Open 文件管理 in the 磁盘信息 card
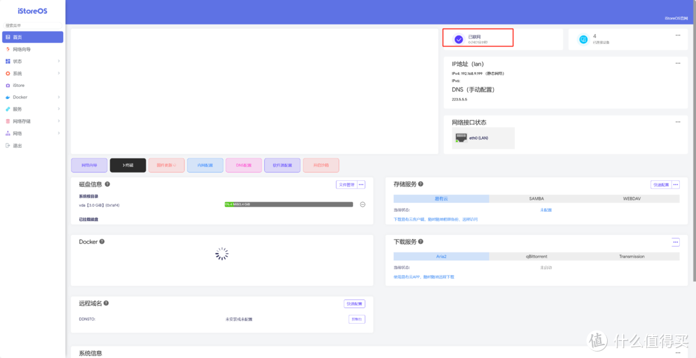 (x=346, y=185)
